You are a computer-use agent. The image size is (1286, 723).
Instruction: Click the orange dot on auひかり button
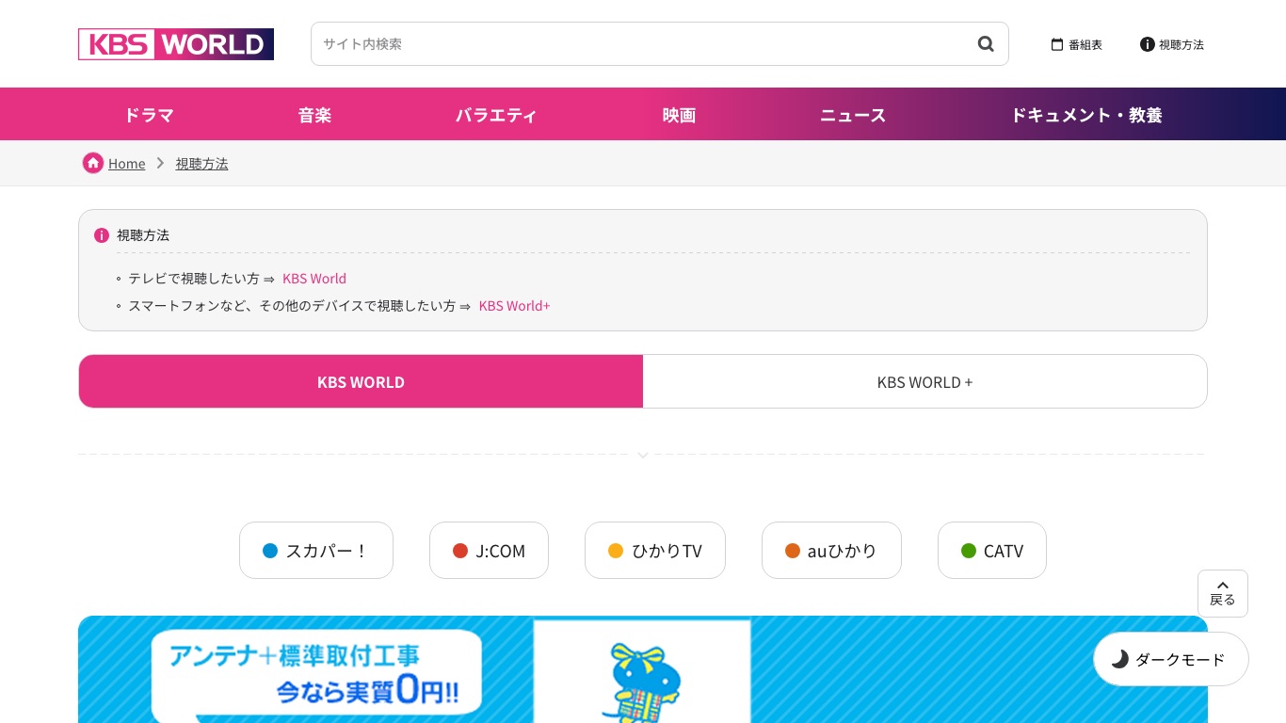793,551
